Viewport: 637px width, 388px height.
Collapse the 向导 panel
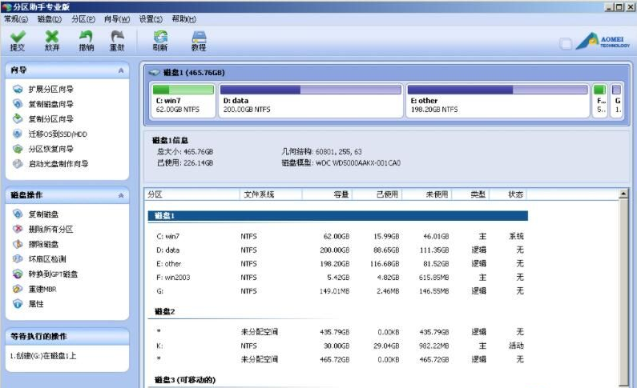coord(121,70)
